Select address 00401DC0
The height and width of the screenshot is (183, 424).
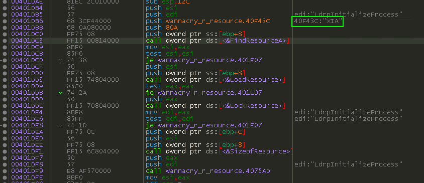tap(27, 34)
